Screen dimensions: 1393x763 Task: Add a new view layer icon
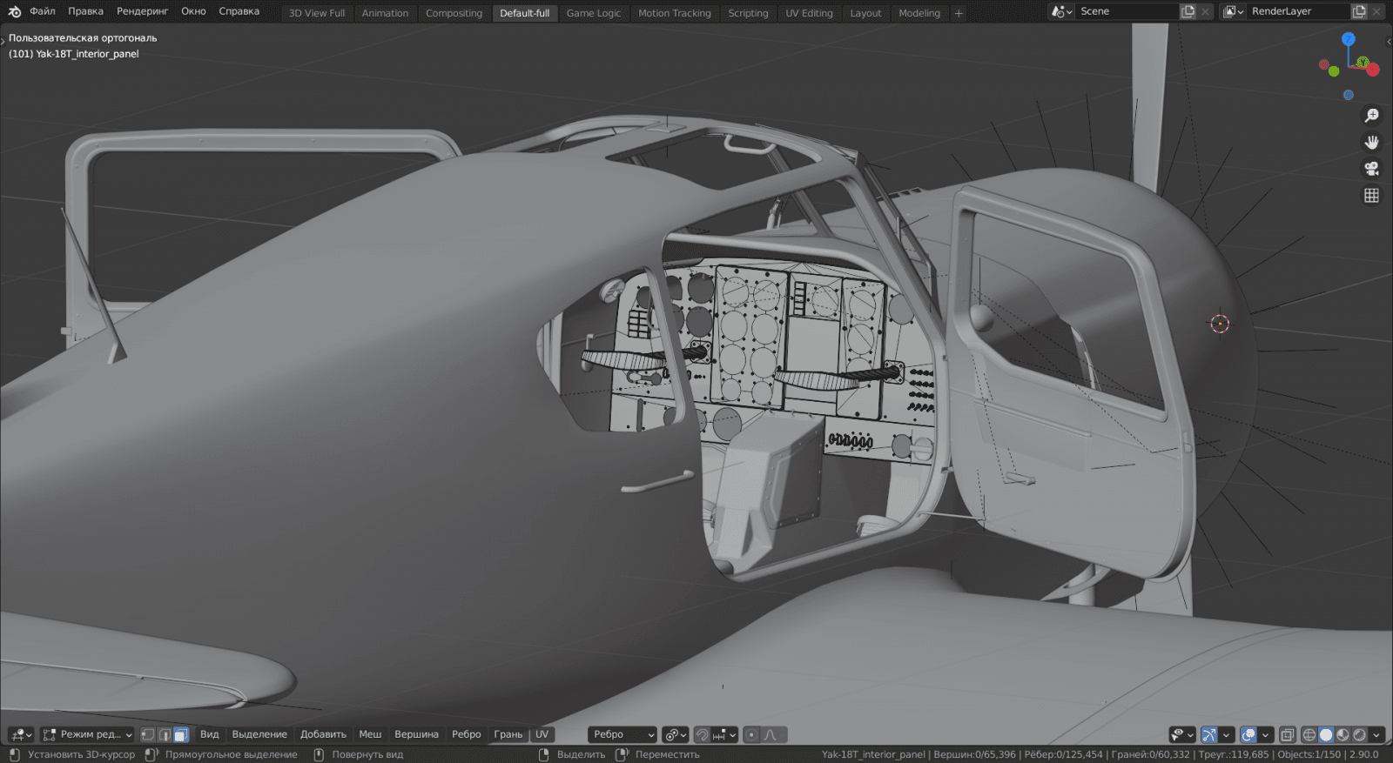click(1359, 11)
